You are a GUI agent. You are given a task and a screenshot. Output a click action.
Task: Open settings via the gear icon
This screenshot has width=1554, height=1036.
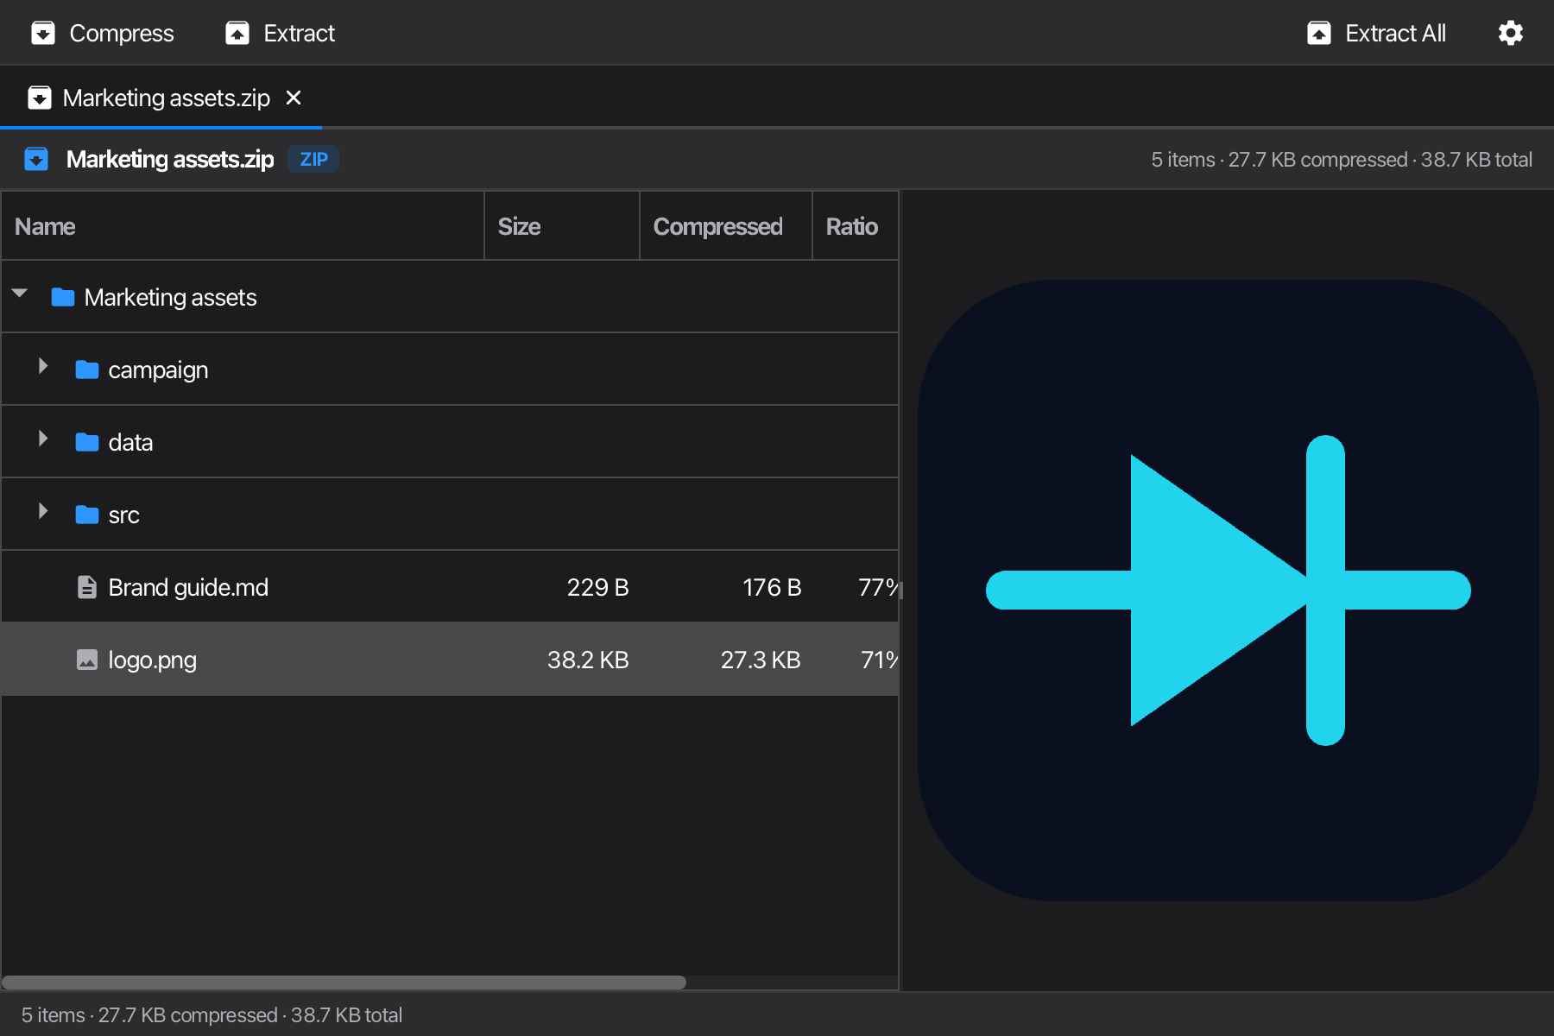[x=1510, y=33]
